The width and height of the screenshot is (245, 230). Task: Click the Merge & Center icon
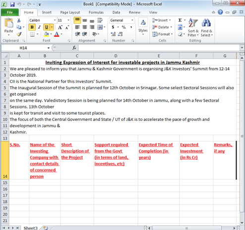(x=100, y=27)
